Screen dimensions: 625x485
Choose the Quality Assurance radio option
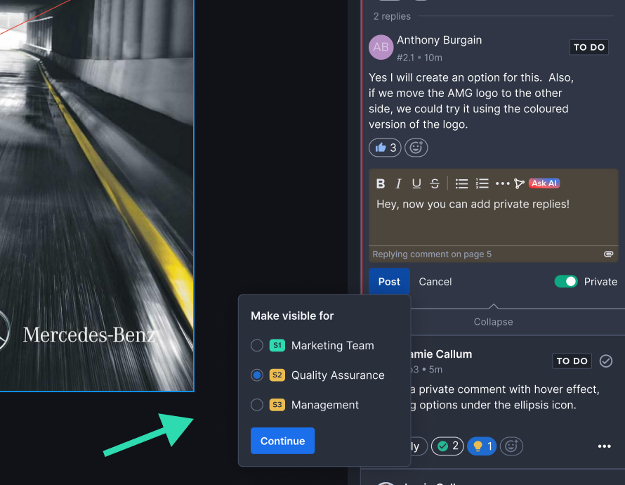257,375
